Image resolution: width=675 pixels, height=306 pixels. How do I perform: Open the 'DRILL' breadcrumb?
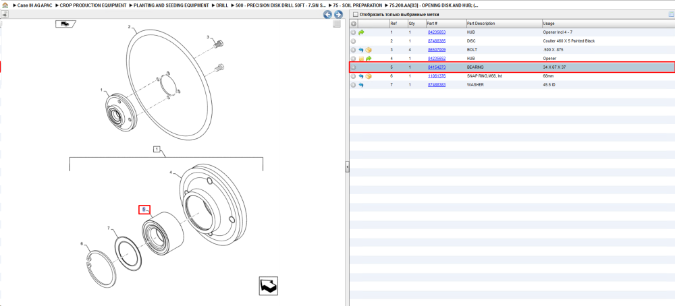click(x=223, y=5)
